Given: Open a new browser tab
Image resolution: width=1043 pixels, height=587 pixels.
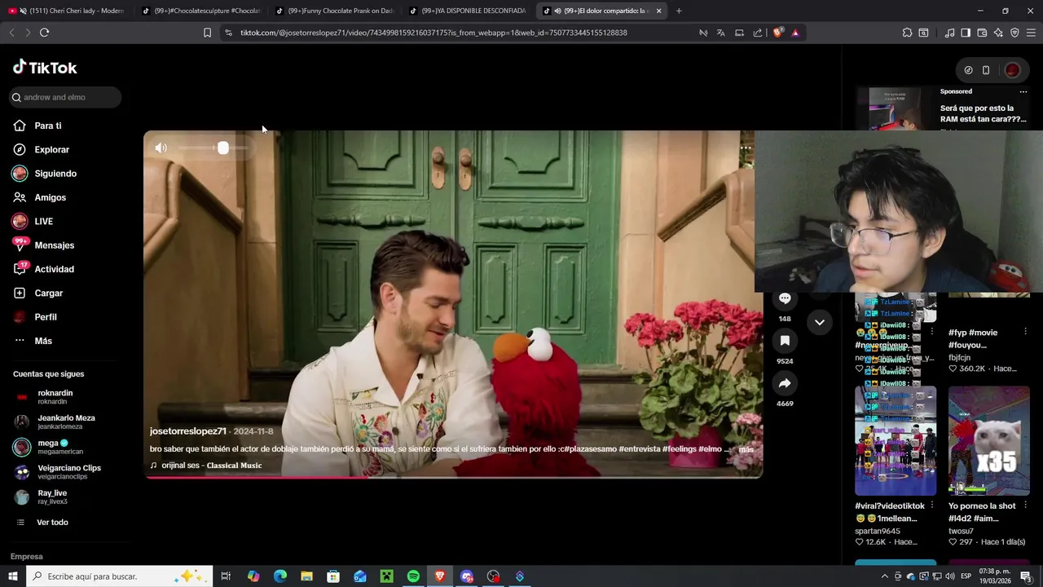Looking at the screenshot, I should [x=679, y=11].
